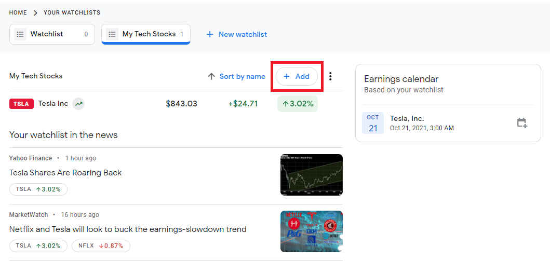Click Tesla, Inc. earnings entry
The width and height of the screenshot is (550, 261).
(x=448, y=123)
